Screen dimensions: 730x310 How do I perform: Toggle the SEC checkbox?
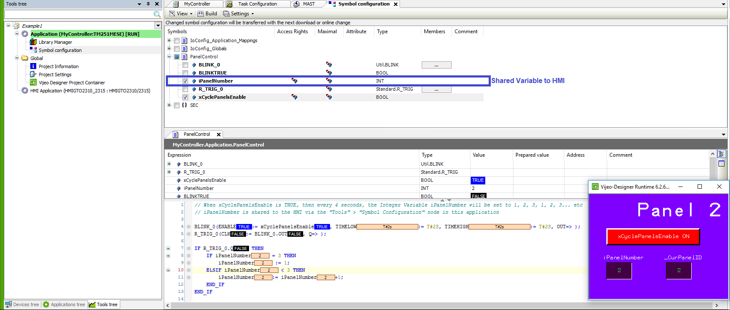pos(177,106)
